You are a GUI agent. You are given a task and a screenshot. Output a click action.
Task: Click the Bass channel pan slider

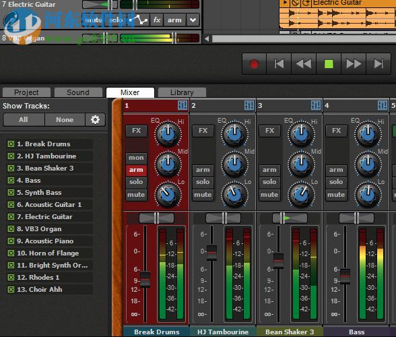click(x=357, y=218)
